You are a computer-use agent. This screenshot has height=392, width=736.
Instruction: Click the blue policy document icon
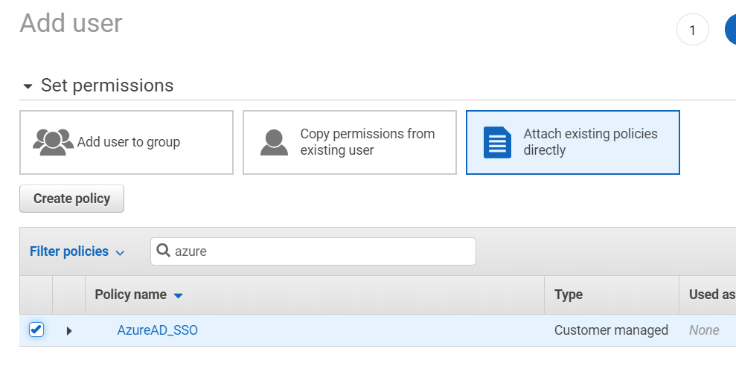(497, 142)
